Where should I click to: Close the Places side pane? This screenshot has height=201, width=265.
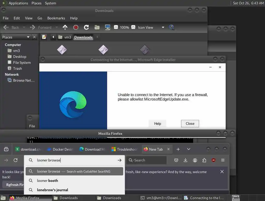pos(34,37)
